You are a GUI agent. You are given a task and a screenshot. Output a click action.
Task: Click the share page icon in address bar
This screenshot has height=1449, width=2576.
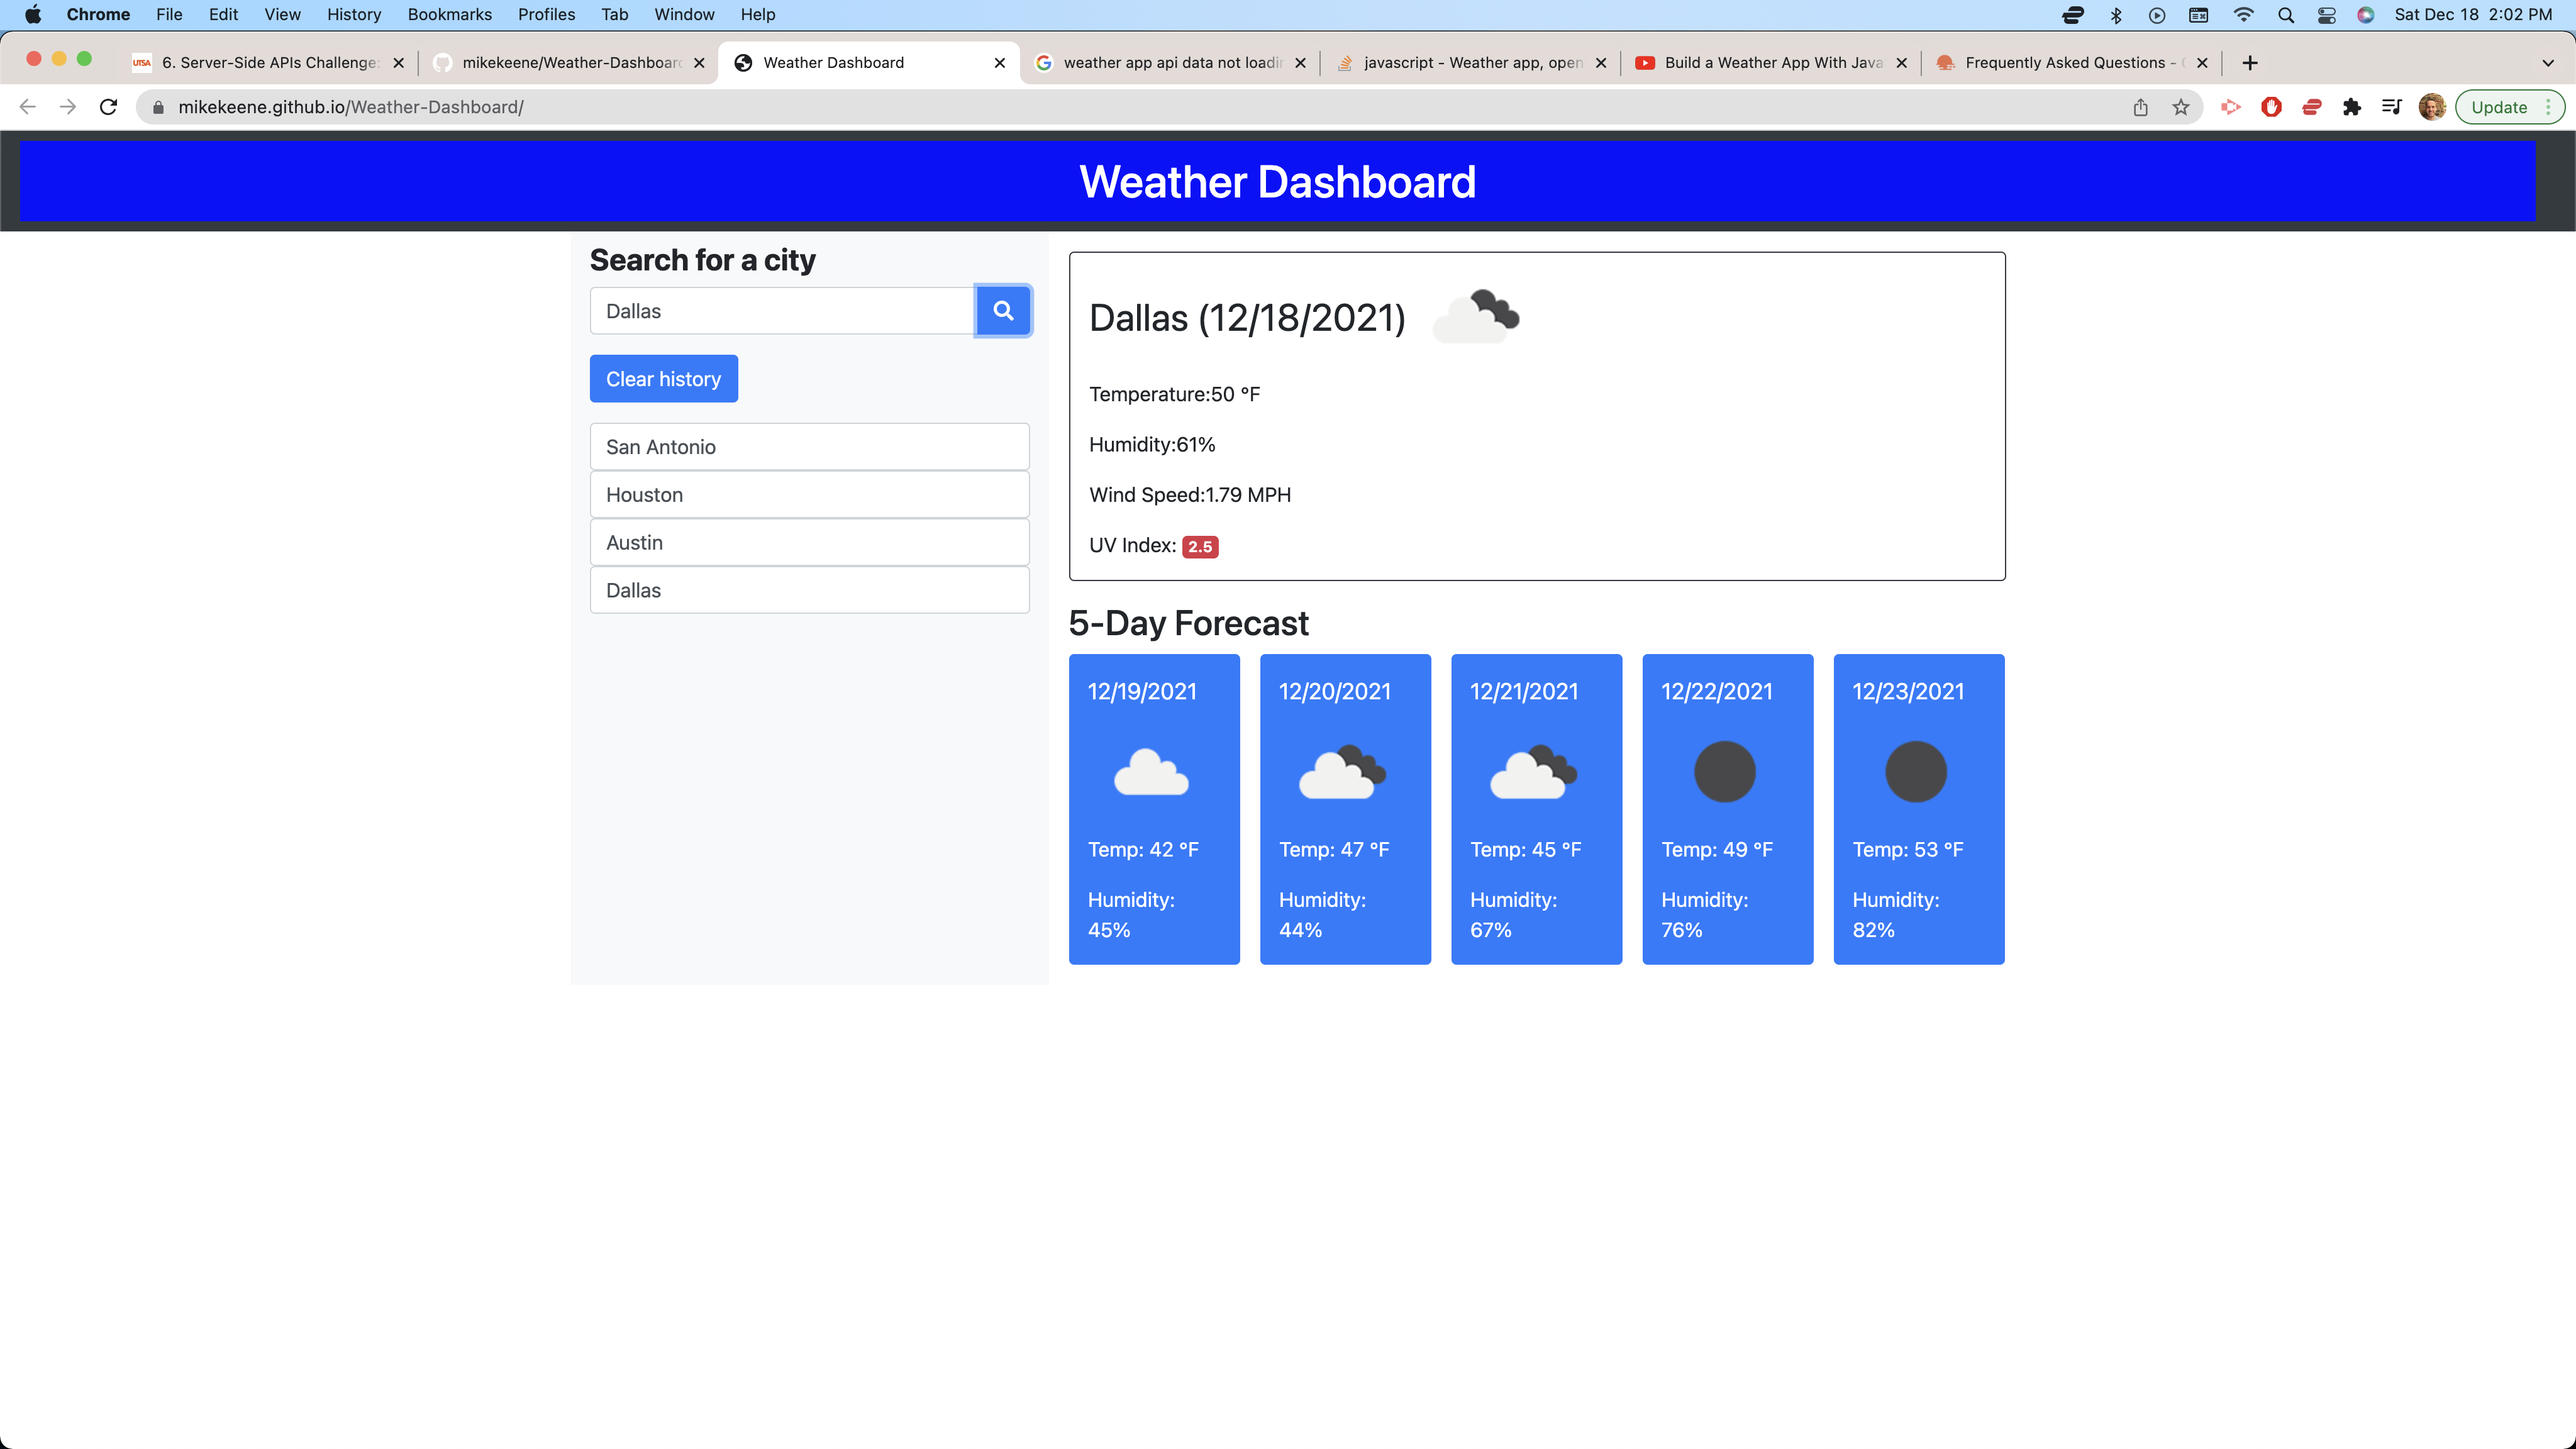[2141, 107]
